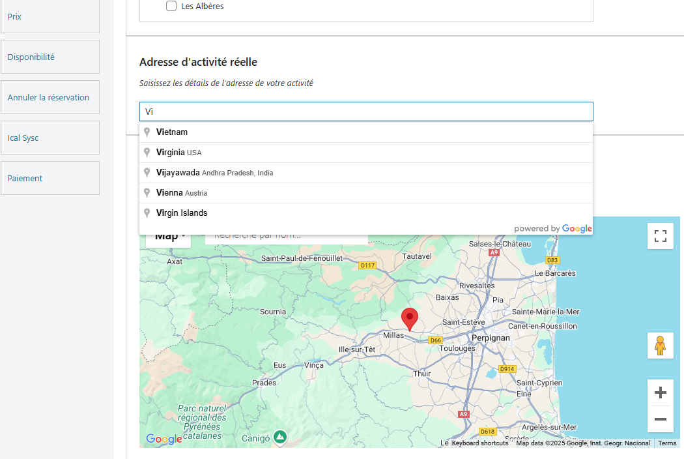Choose the Vietnam autocomplete suggestion
The image size is (684, 459).
pyautogui.click(x=366, y=132)
